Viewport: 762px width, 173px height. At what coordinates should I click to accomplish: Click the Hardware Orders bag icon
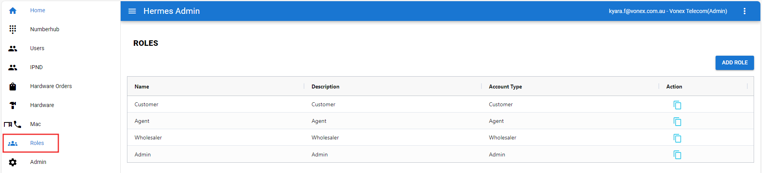pyautogui.click(x=13, y=86)
